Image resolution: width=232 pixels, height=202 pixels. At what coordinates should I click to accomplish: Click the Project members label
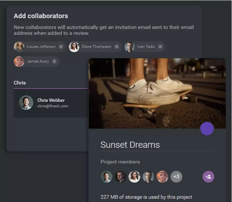point(120,162)
